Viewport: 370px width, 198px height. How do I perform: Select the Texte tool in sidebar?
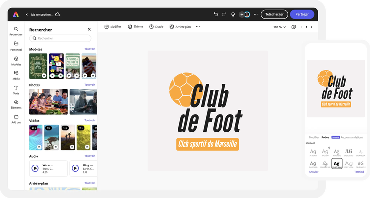[x=16, y=89]
